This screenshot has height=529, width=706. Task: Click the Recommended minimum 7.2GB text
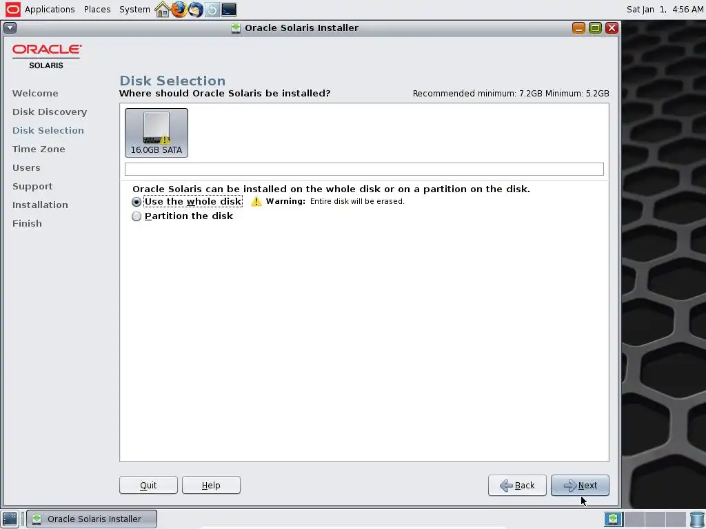pyautogui.click(x=478, y=94)
